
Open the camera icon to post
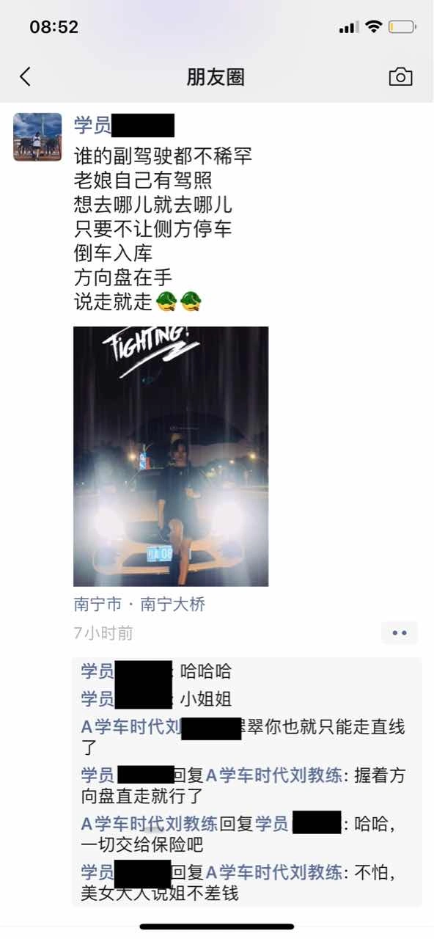click(400, 77)
